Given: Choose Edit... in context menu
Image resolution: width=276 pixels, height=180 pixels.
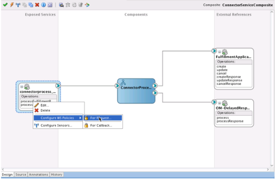Looking at the screenshot, I should 44,105.
